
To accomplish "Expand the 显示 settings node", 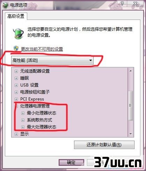I will click(x=16, y=134).
